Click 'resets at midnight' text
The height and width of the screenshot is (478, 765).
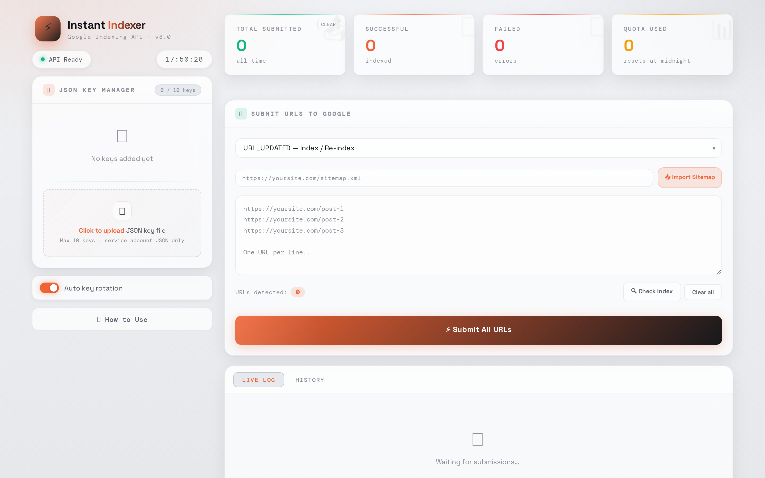point(657,61)
